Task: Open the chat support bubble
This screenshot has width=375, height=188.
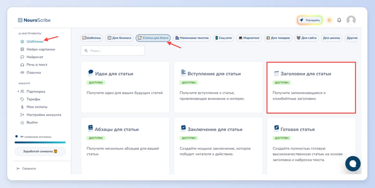Action: [x=353, y=163]
